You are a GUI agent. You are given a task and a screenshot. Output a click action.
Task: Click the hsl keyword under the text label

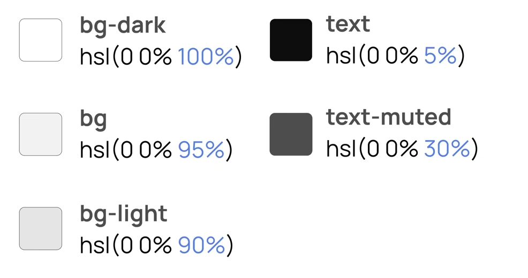(342, 55)
